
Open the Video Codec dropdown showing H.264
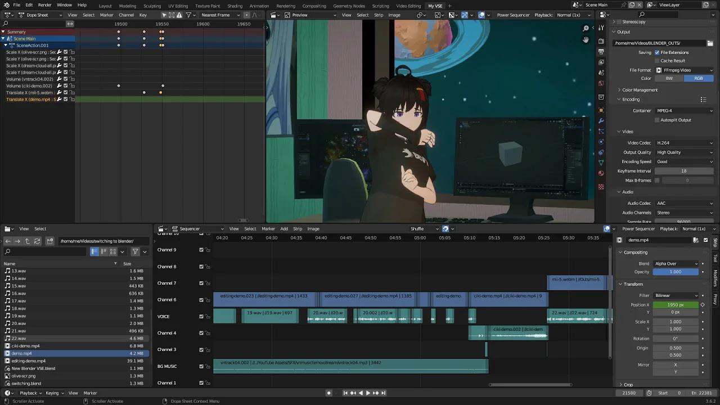point(683,142)
